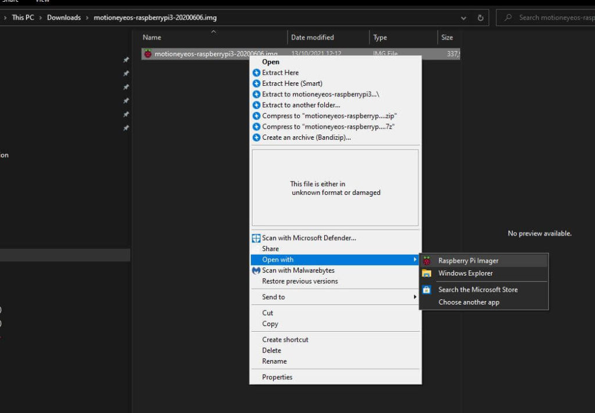Image resolution: width=595 pixels, height=413 pixels.
Task: Click Bandizip icon beside Create an archive
Action: tap(256, 137)
